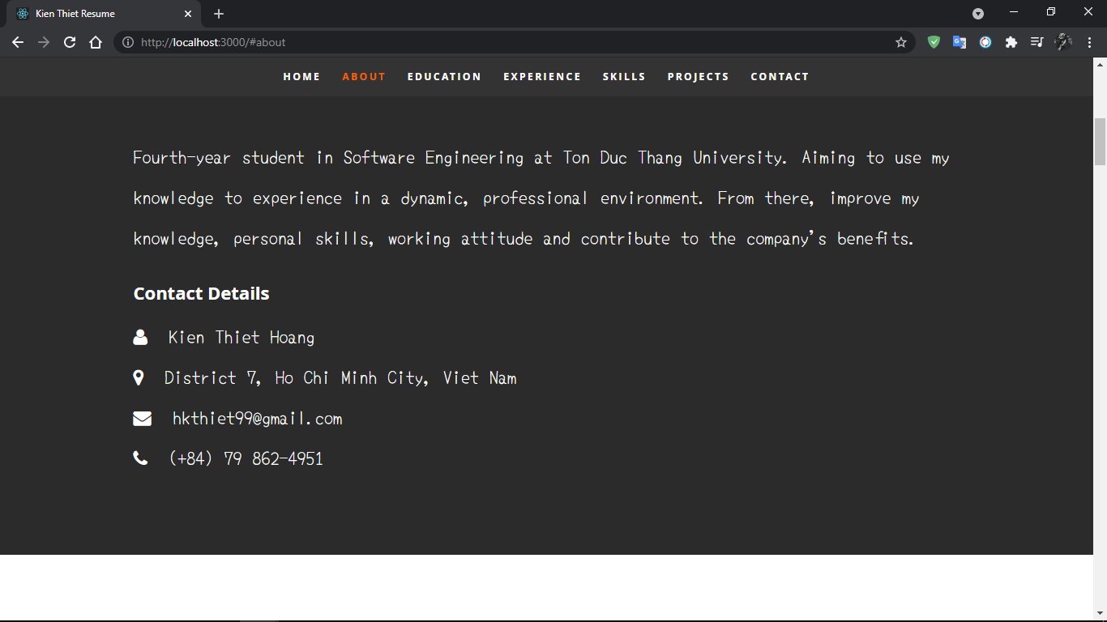Image resolution: width=1107 pixels, height=622 pixels.
Task: Click the person icon beside Kien Thiet Hoang
Action: tap(141, 337)
